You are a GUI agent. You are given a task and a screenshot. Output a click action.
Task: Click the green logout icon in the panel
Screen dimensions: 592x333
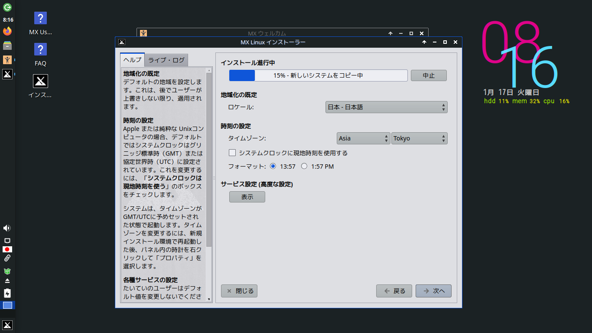tap(7, 7)
